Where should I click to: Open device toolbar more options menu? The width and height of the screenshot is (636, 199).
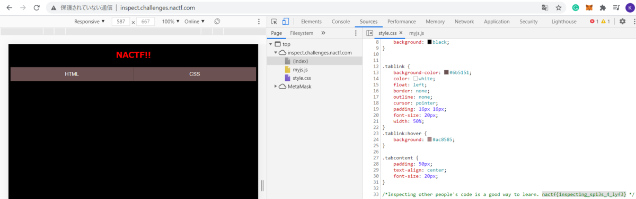[x=259, y=22]
